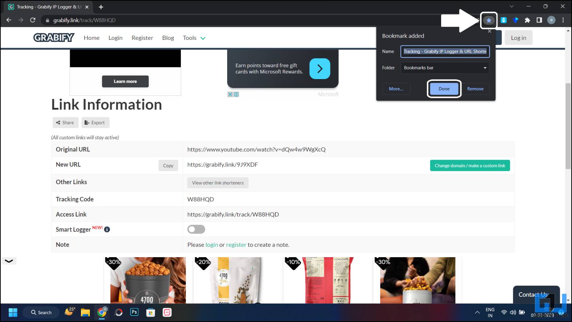
Task: Click the bookmark star icon in address bar
Action: click(489, 20)
